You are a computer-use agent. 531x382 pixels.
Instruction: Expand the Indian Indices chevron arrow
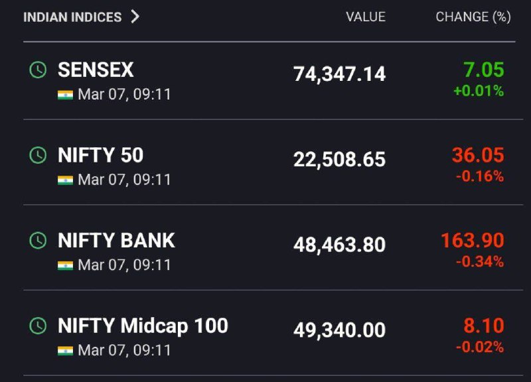135,17
